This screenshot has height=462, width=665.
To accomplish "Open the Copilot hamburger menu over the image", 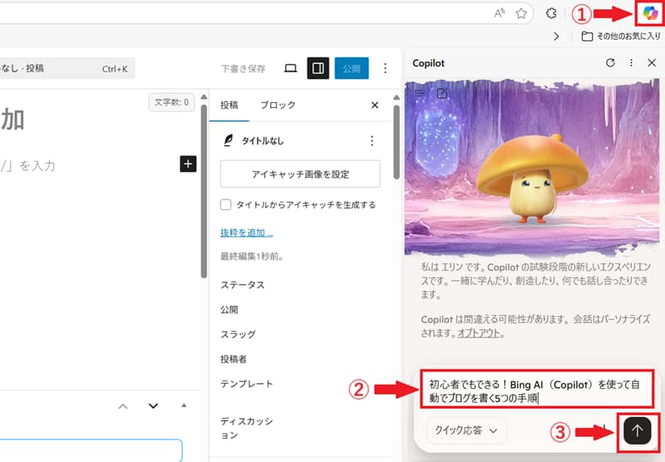I will coord(420,93).
